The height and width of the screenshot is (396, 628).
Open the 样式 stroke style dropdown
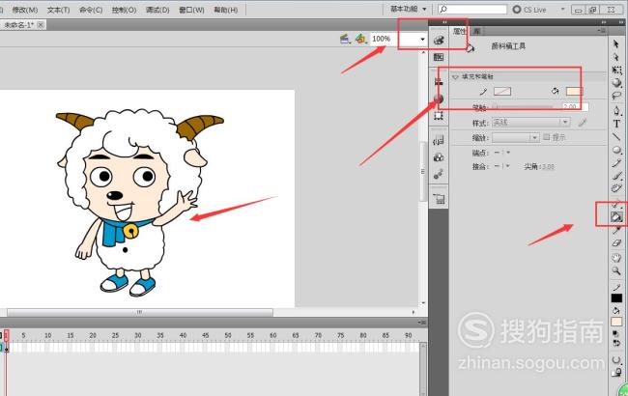[530, 122]
